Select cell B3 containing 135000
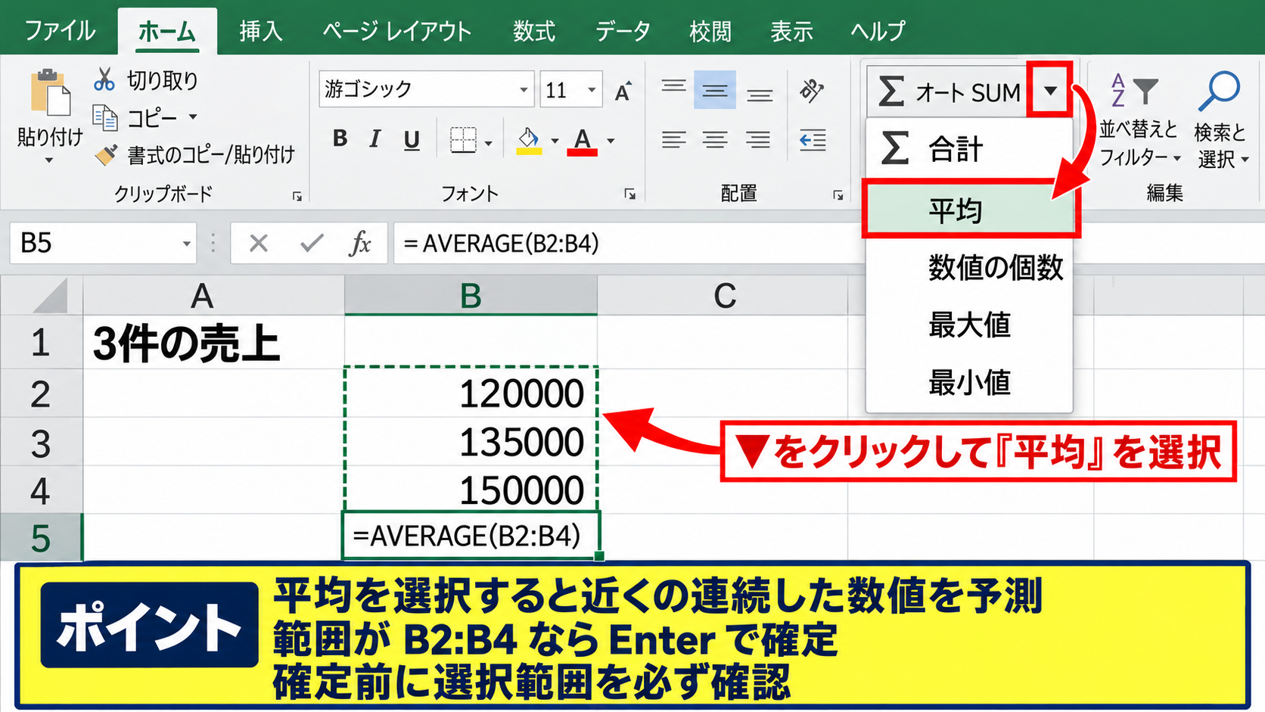1265x712 pixels. [471, 442]
